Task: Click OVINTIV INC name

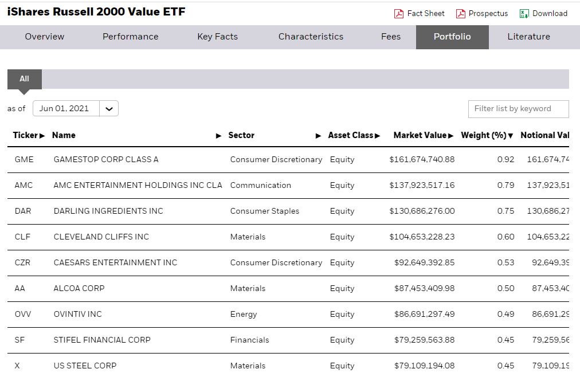Action: [78, 315]
